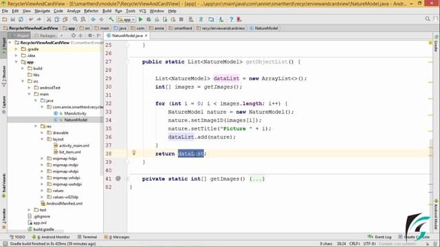Viewport: 440px width, 247px height.
Task: Click 'smartherd' in breadcrumb bar
Action: click(x=180, y=28)
